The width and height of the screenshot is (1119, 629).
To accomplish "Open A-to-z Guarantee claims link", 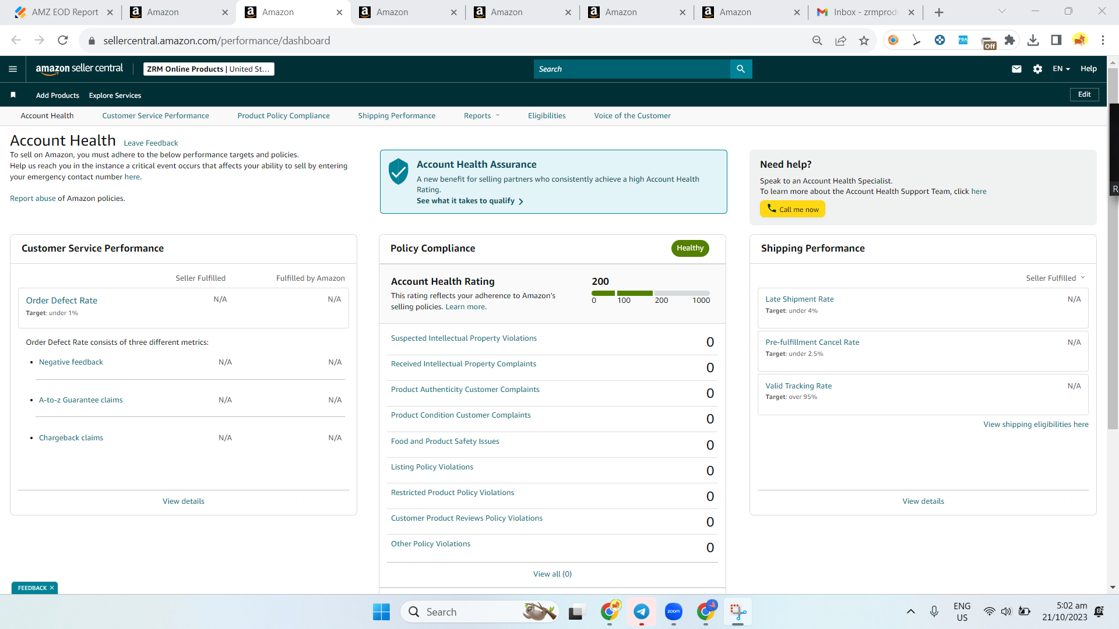I will tap(81, 400).
